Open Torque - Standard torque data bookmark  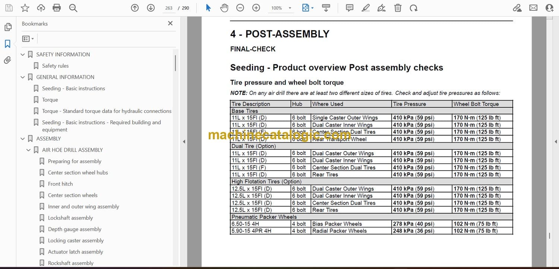tap(107, 111)
